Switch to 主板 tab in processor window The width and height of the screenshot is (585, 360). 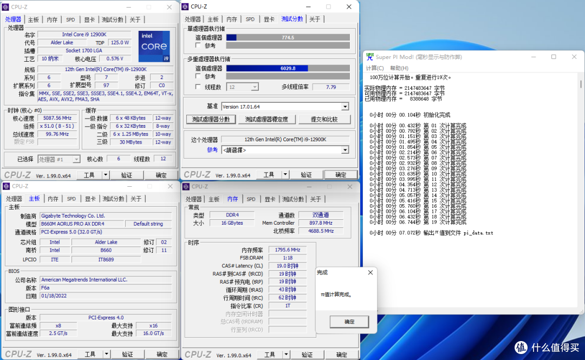tap(33, 20)
